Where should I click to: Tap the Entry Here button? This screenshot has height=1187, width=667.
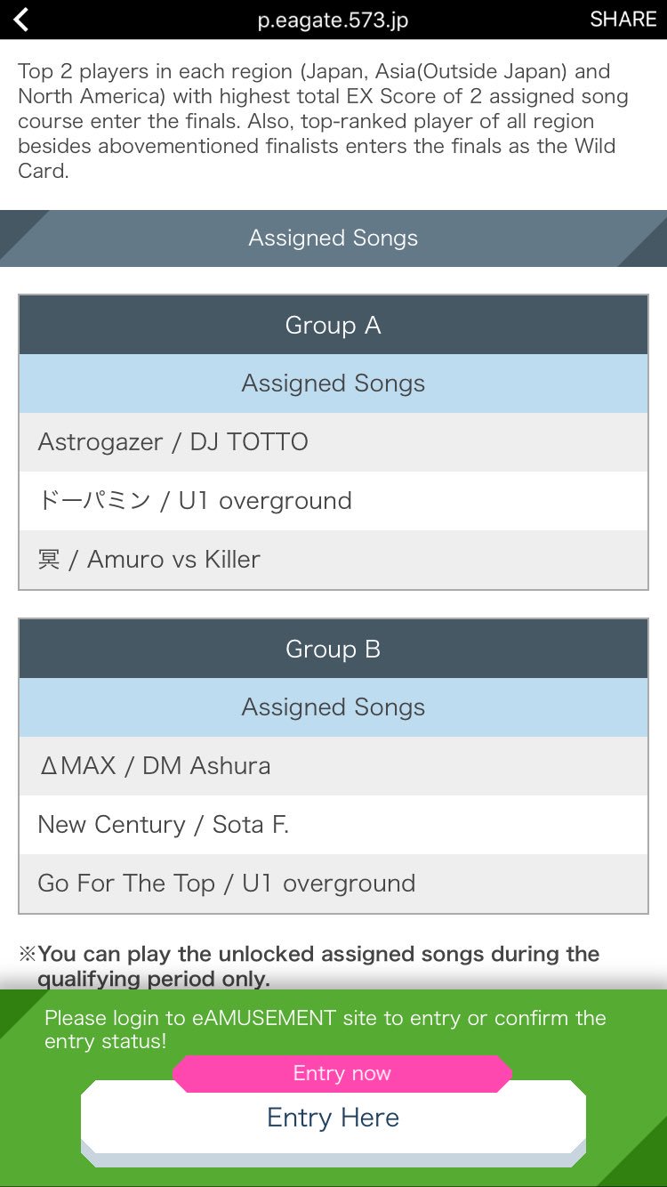[333, 1118]
